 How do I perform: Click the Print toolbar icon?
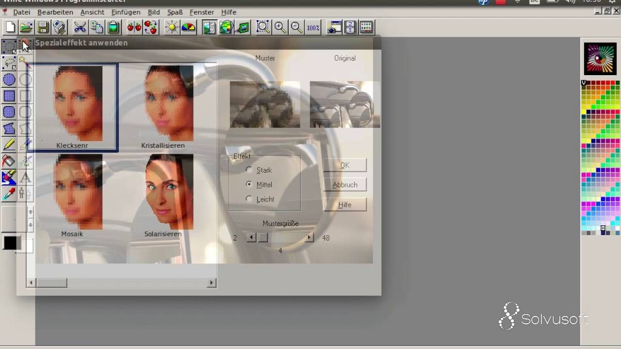tap(59, 27)
